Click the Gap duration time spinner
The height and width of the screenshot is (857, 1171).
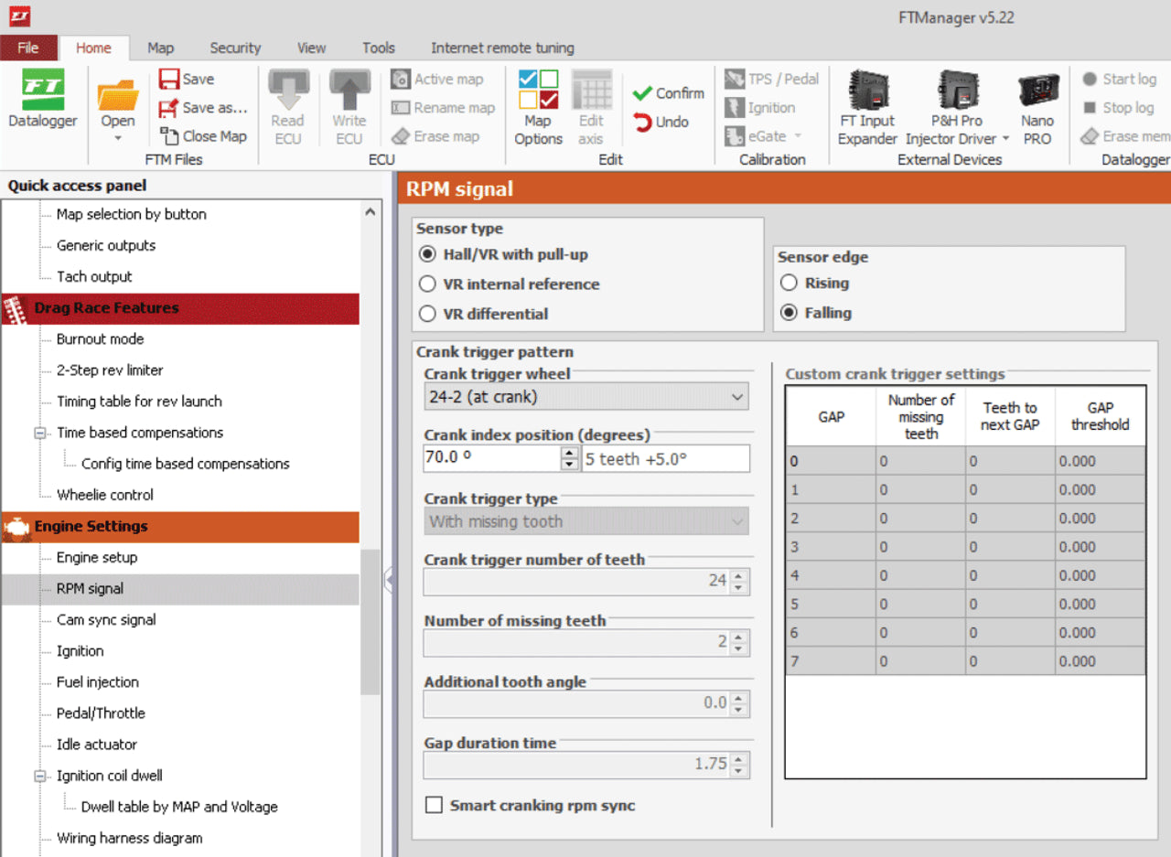click(739, 764)
